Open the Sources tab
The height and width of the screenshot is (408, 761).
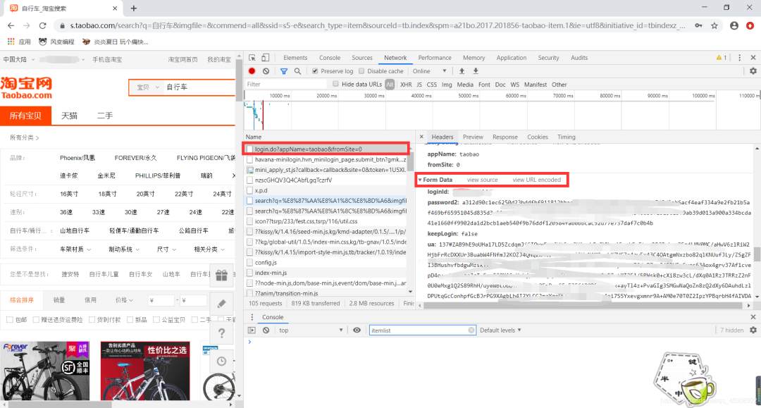[362, 58]
